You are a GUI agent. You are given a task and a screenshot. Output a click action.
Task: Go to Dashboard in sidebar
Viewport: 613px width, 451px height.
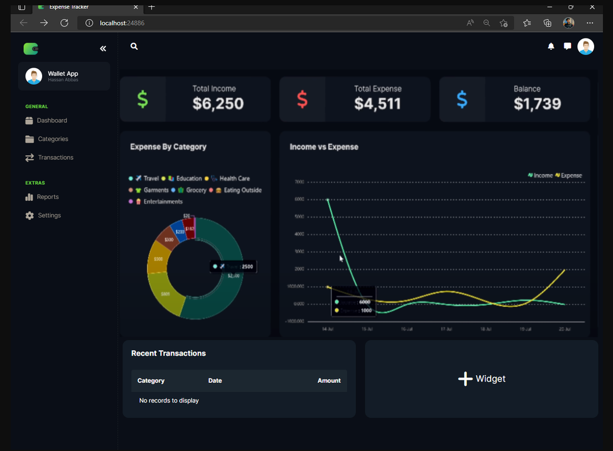[x=52, y=120]
